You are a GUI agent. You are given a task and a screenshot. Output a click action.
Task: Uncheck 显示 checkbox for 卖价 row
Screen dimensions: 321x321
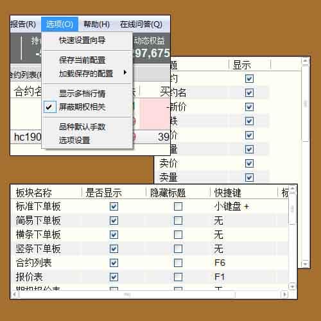249,164
